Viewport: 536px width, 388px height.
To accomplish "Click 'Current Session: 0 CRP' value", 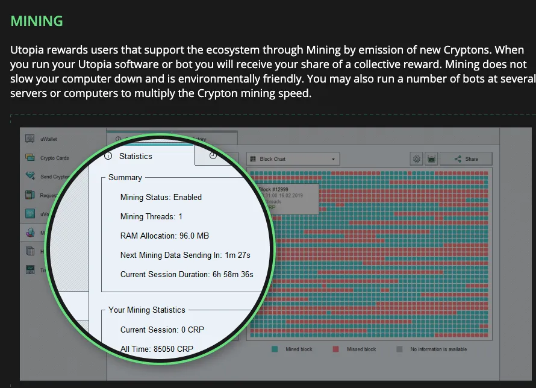I will [x=162, y=330].
